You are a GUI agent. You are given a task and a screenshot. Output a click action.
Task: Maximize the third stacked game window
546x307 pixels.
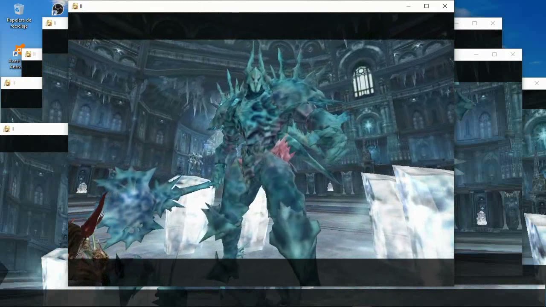coord(494,54)
